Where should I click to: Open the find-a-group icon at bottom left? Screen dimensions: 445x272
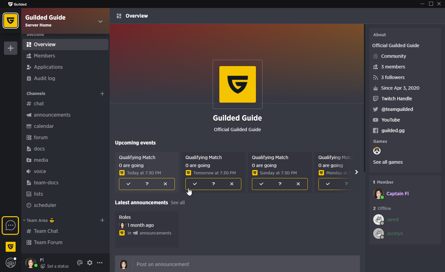point(11,263)
